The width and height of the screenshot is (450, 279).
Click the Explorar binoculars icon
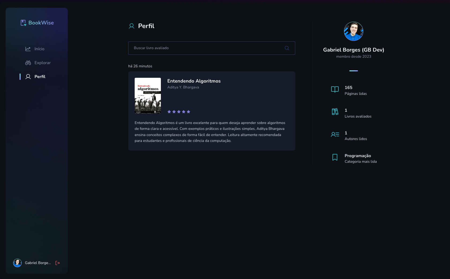click(x=28, y=63)
